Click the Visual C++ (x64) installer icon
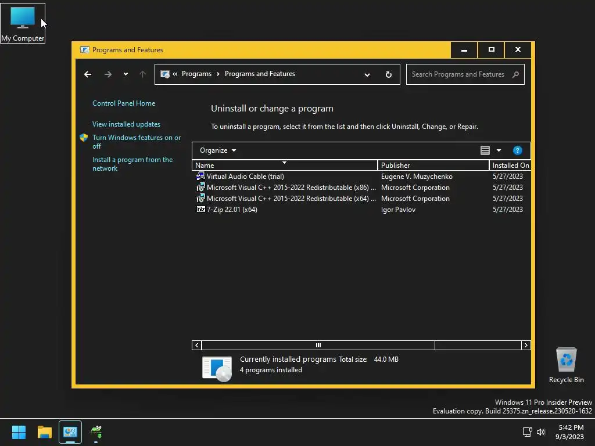The image size is (595, 446). click(200, 198)
